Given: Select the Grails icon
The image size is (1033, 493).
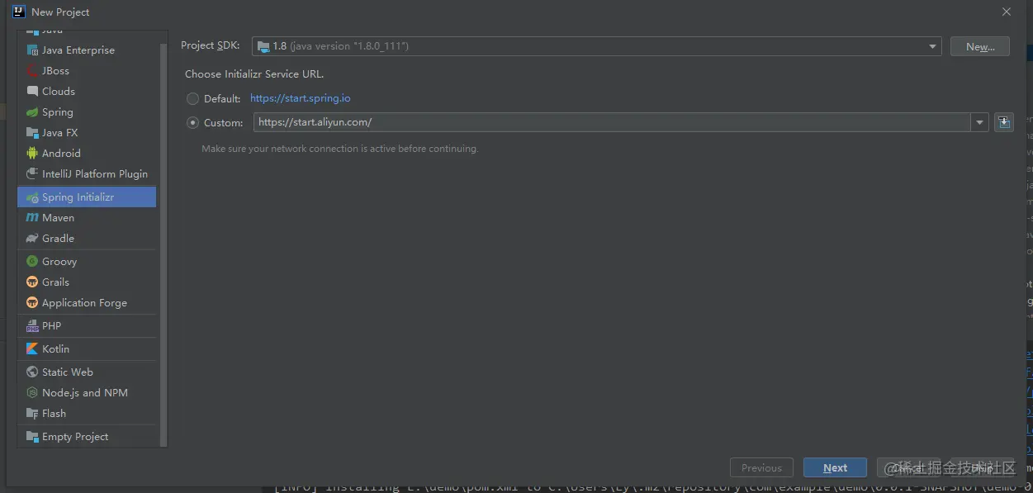Looking at the screenshot, I should (32, 282).
